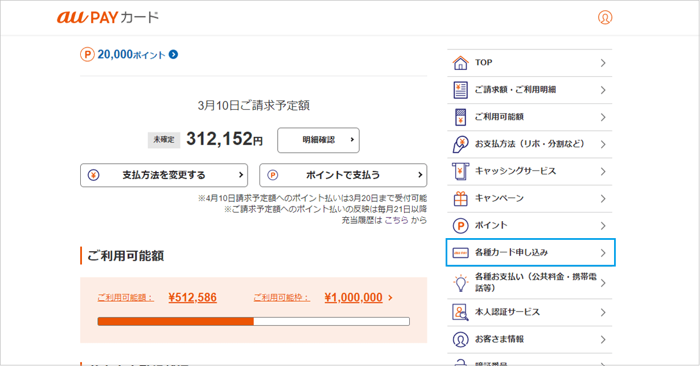This screenshot has width=700, height=366.
Task: Click the user account icon in header
Action: pos(604,18)
